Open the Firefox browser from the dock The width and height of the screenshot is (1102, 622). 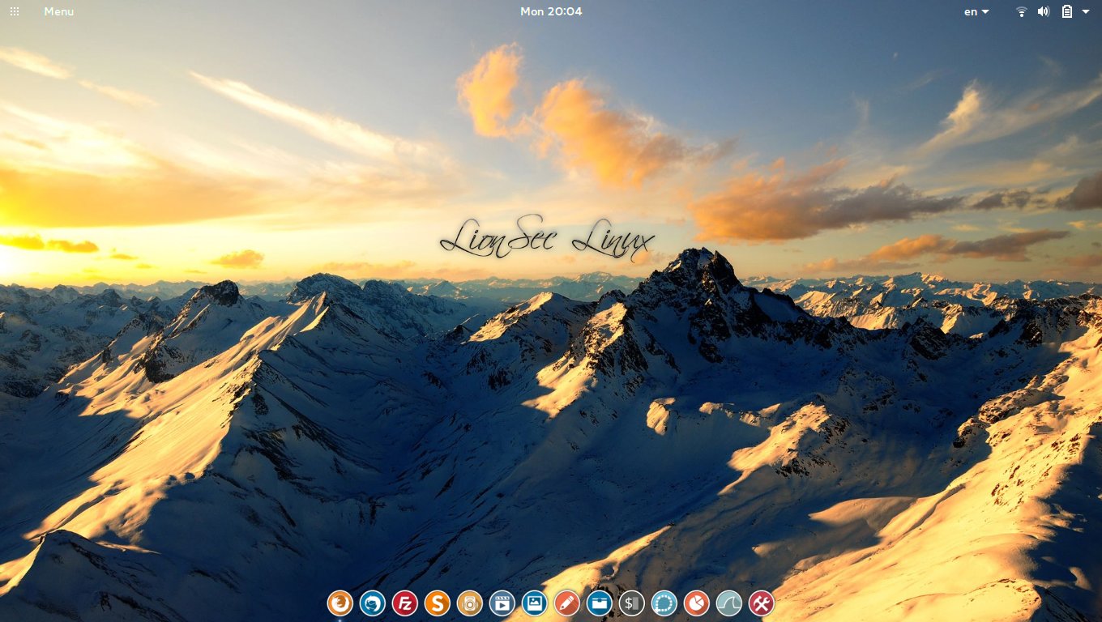(340, 603)
